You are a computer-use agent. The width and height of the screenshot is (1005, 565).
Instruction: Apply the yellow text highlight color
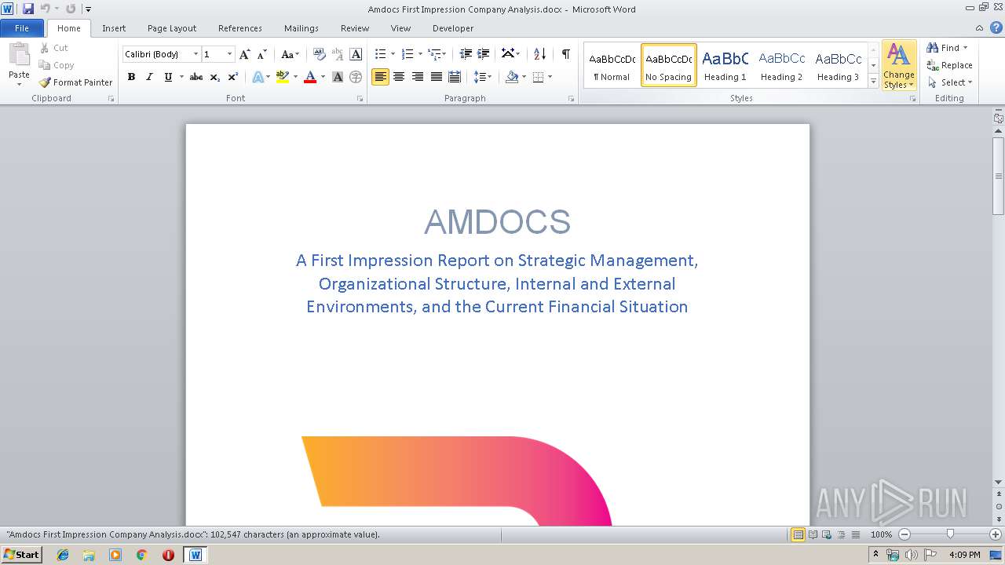[283, 77]
